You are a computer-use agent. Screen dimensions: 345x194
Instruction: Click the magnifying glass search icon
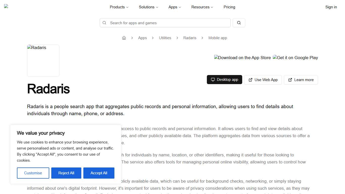click(239, 23)
